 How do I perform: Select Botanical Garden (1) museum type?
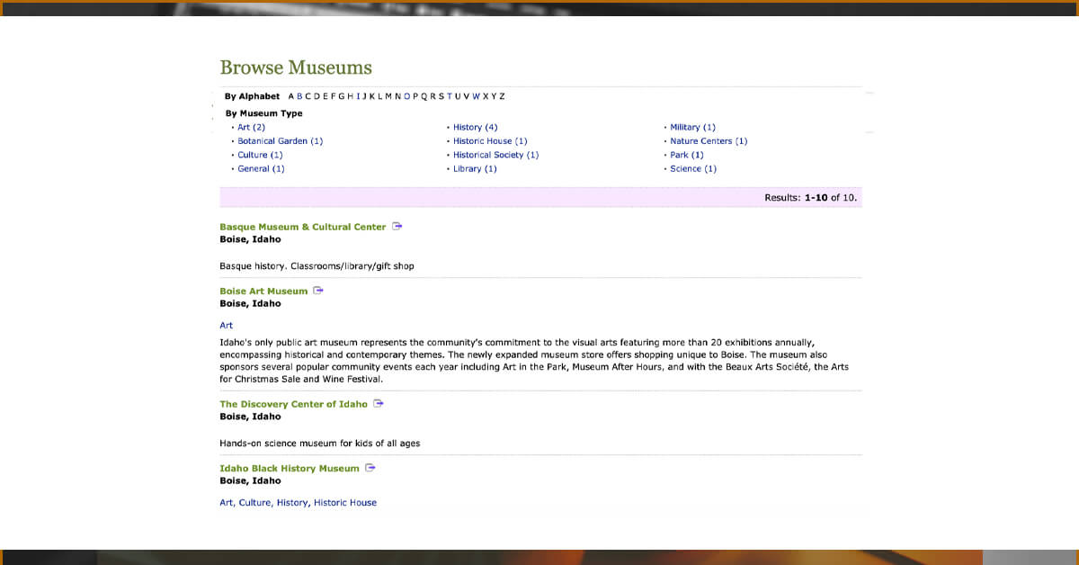[280, 141]
